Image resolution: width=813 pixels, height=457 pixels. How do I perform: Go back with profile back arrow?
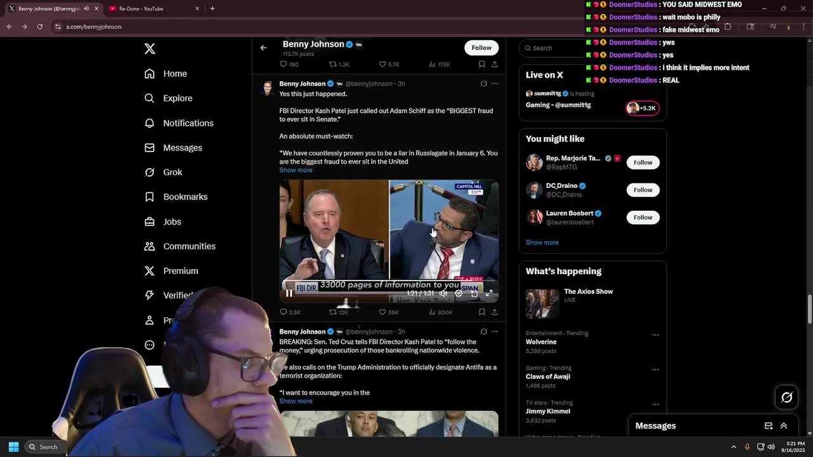click(264, 48)
